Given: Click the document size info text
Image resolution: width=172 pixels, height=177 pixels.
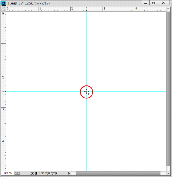Looking at the screenshot, I should [44, 173].
